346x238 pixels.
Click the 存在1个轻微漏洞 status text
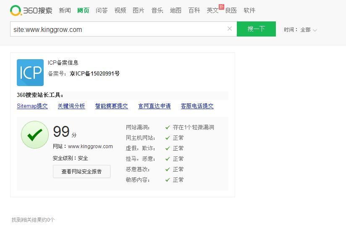click(193, 127)
